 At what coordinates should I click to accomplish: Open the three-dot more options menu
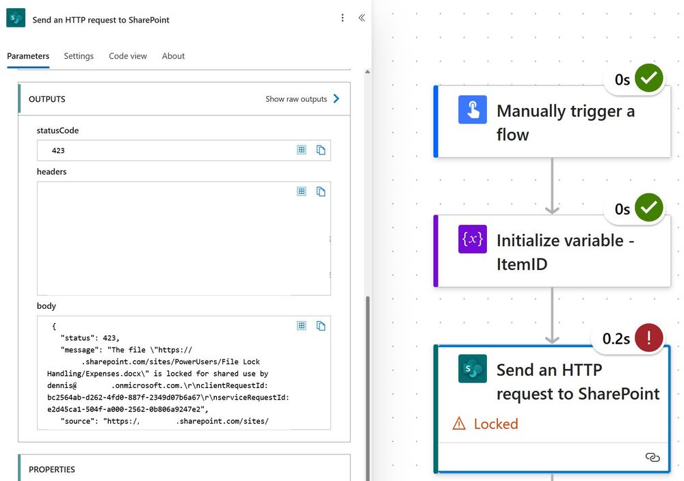343,18
